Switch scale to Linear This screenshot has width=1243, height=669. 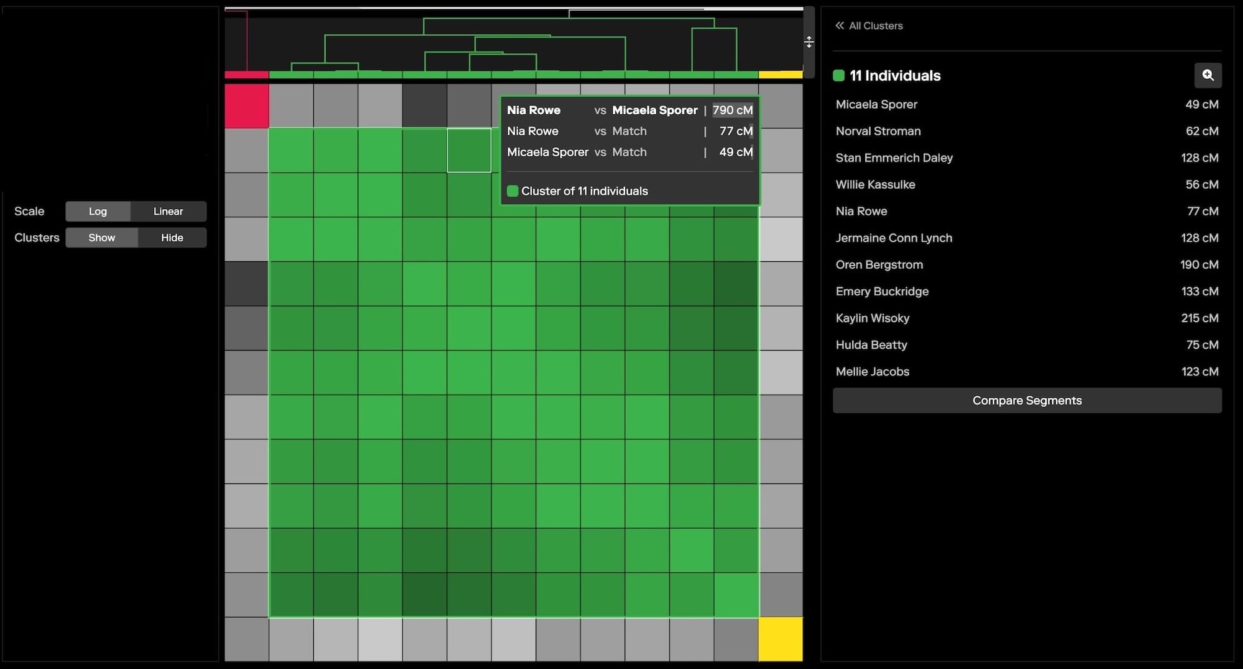(168, 211)
